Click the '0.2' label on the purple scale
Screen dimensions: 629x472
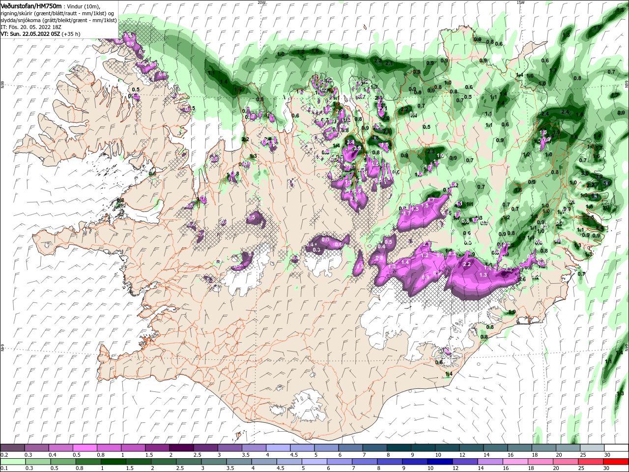click(4, 455)
